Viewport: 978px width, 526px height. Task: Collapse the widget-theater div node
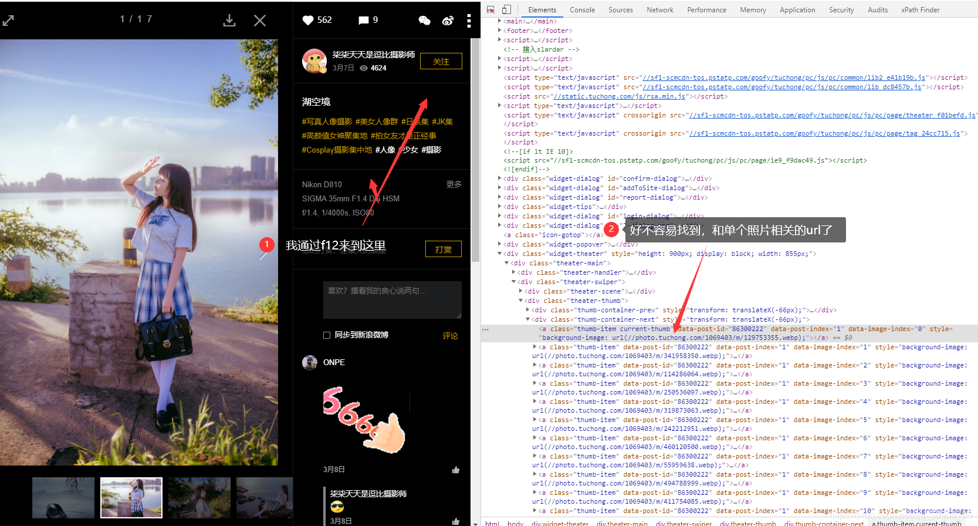[x=499, y=254]
